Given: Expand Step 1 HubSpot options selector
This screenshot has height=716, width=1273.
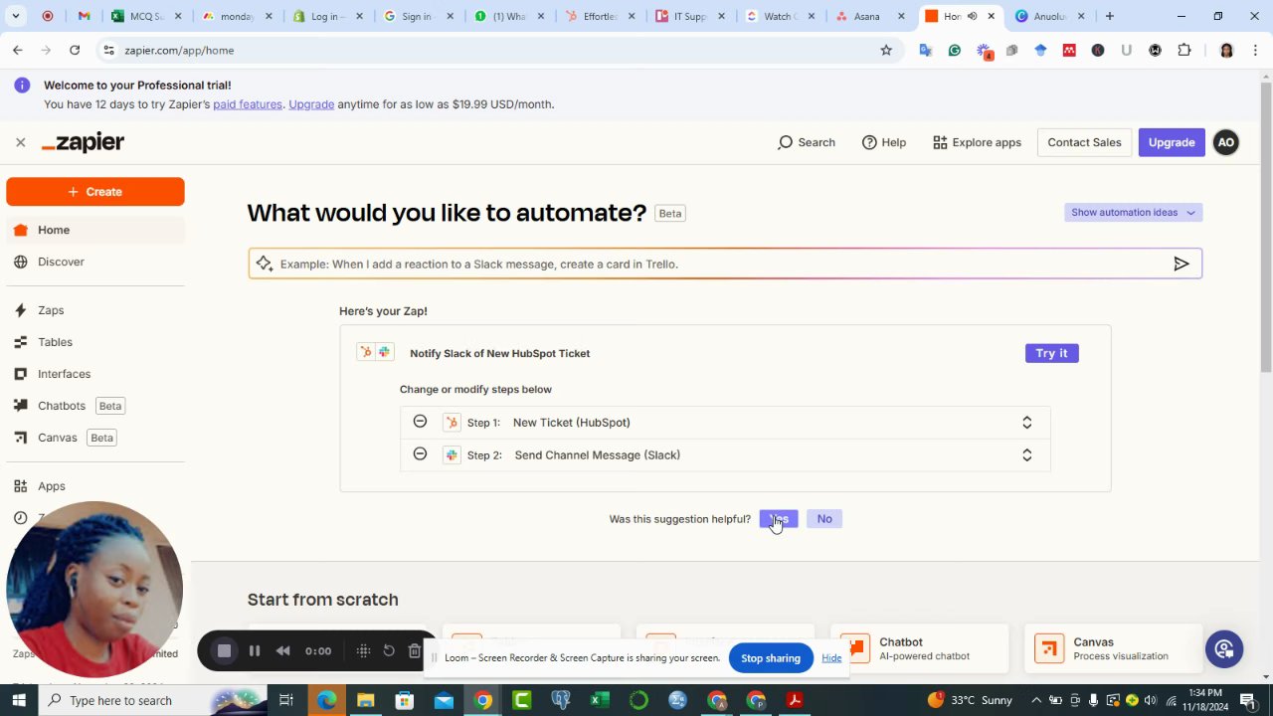Looking at the screenshot, I should click(x=1027, y=423).
